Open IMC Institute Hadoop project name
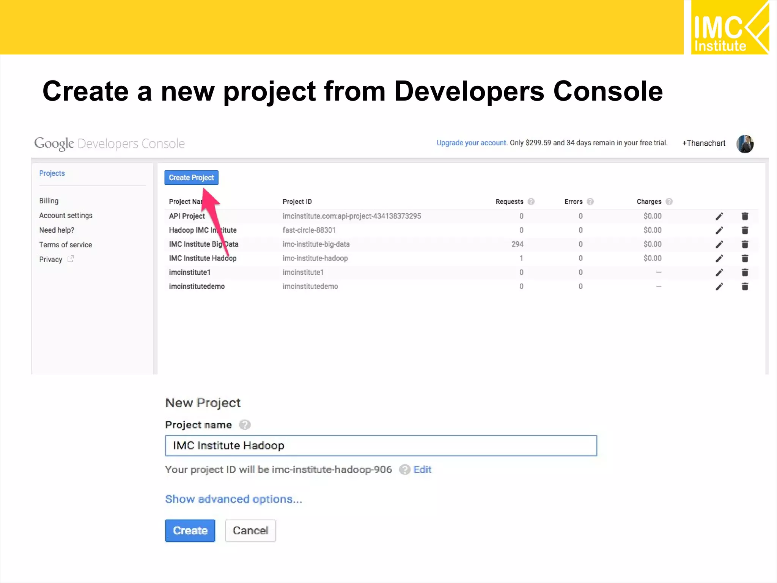Screen dimensions: 777x583 (x=203, y=258)
